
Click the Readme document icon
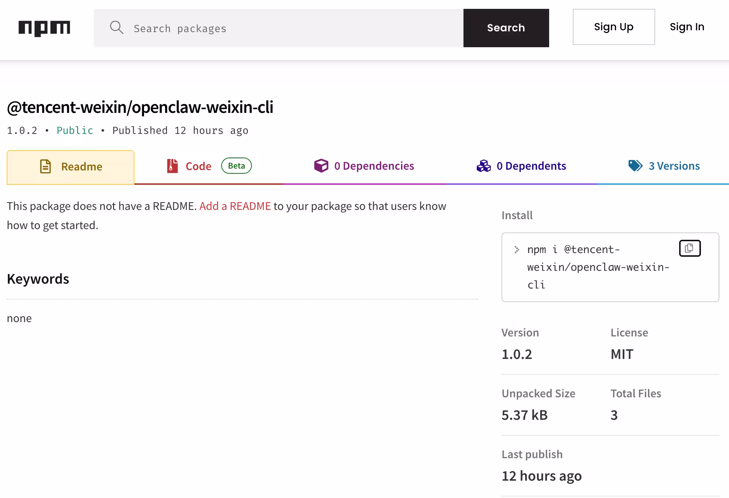[x=46, y=166]
